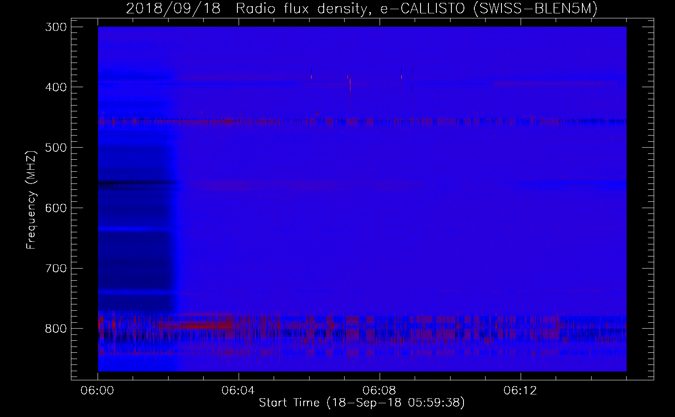Click the 'Frequency (MHZ)' axis label

tap(31, 200)
